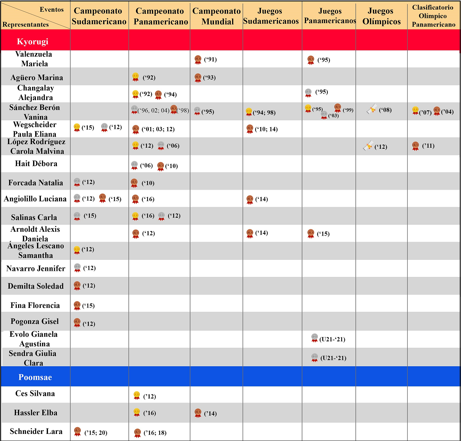Click Sendra Giulia Clara's silver medal icon
This screenshot has height=441, width=461.
click(314, 357)
